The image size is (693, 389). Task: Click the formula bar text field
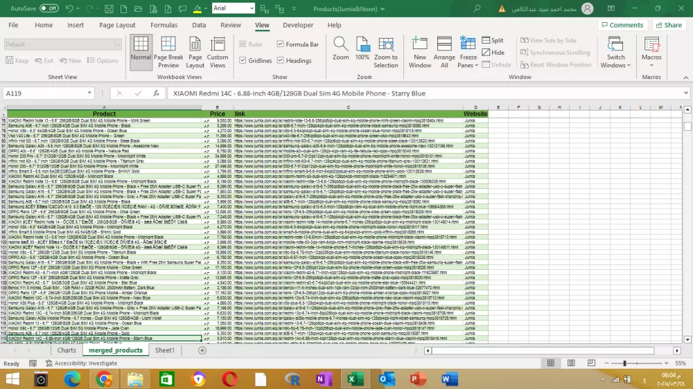point(424,93)
